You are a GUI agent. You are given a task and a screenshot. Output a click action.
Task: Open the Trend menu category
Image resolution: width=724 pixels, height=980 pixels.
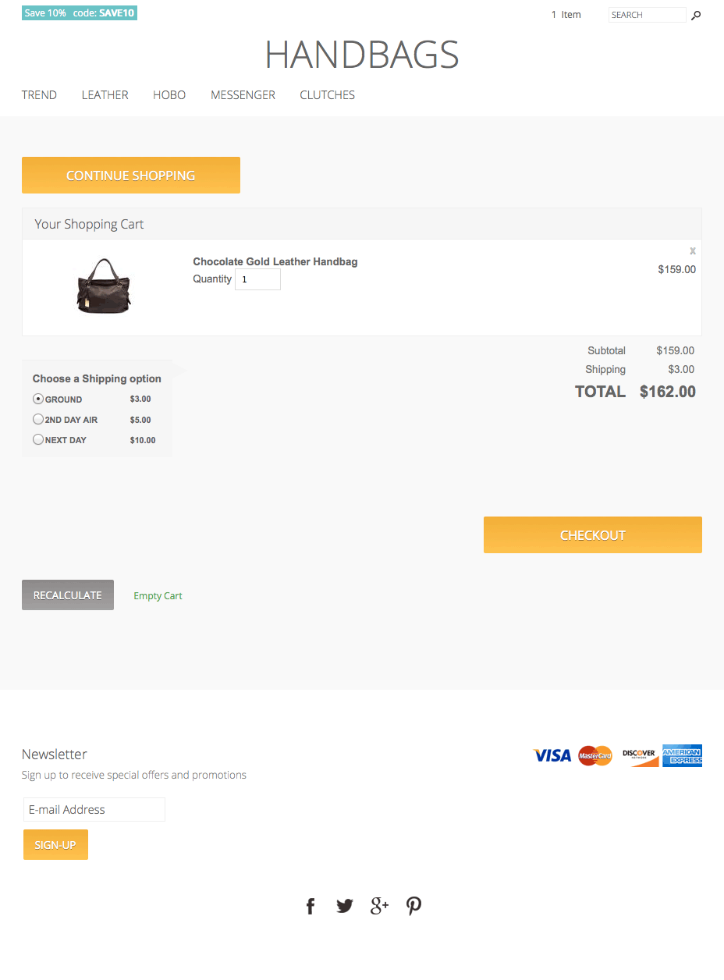click(39, 95)
